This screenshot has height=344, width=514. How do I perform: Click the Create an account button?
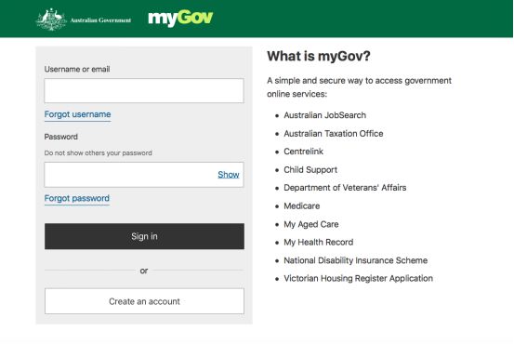pyautogui.click(x=144, y=301)
